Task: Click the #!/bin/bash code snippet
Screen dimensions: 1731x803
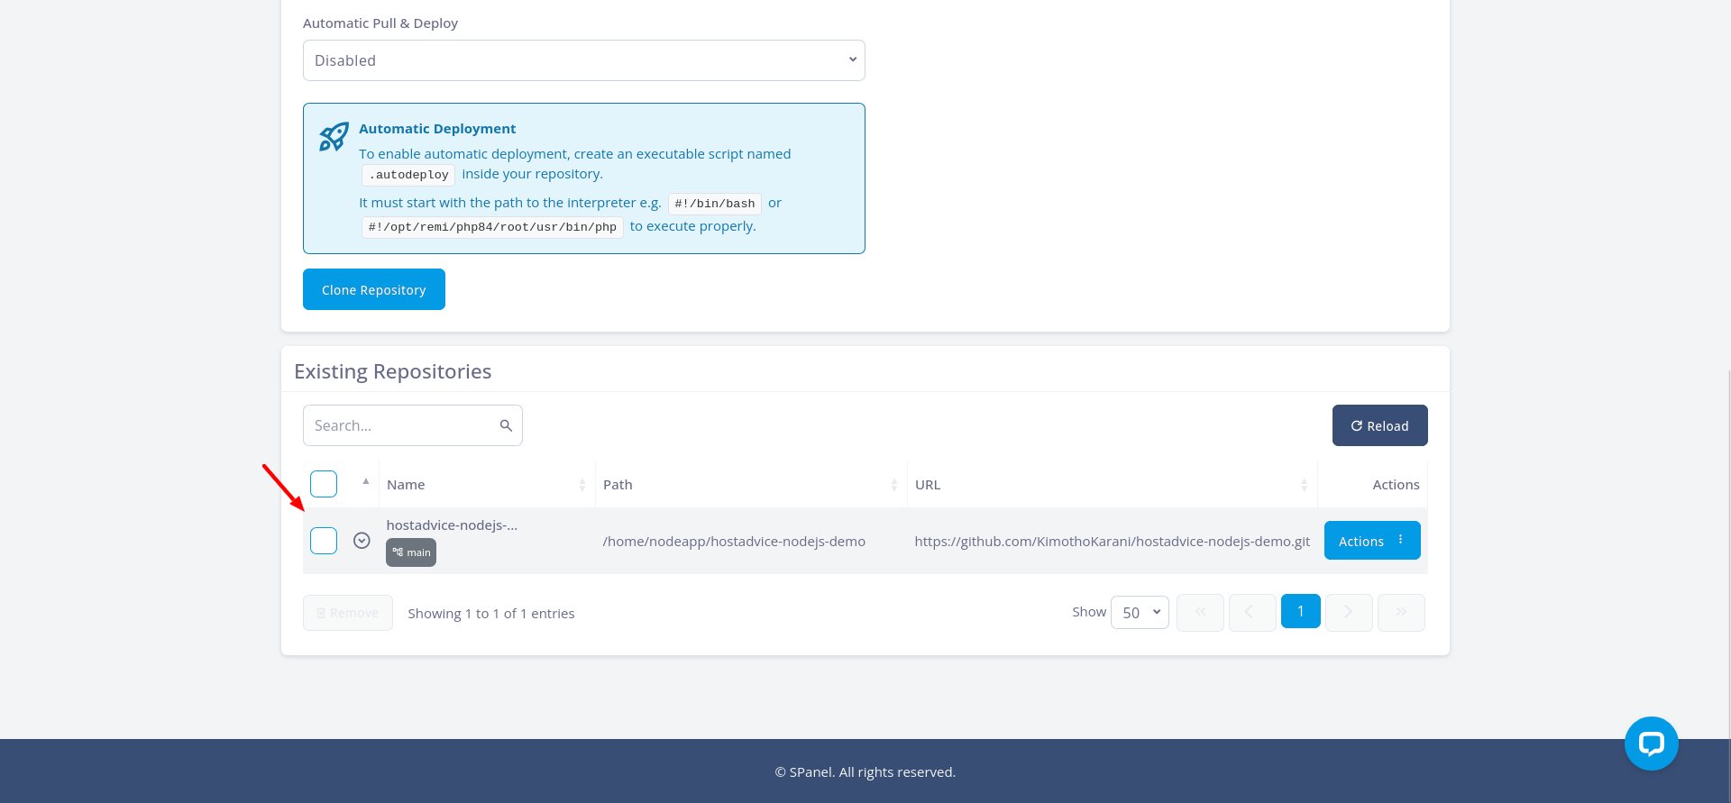Action: [715, 204]
